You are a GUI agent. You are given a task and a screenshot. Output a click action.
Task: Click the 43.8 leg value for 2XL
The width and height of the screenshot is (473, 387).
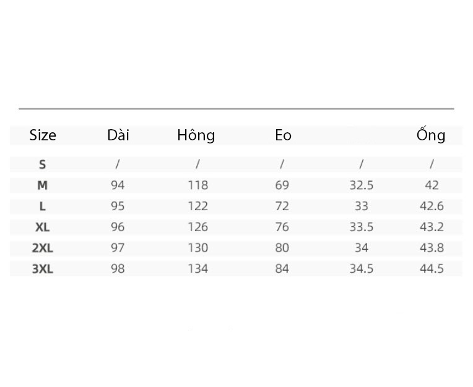(x=432, y=248)
